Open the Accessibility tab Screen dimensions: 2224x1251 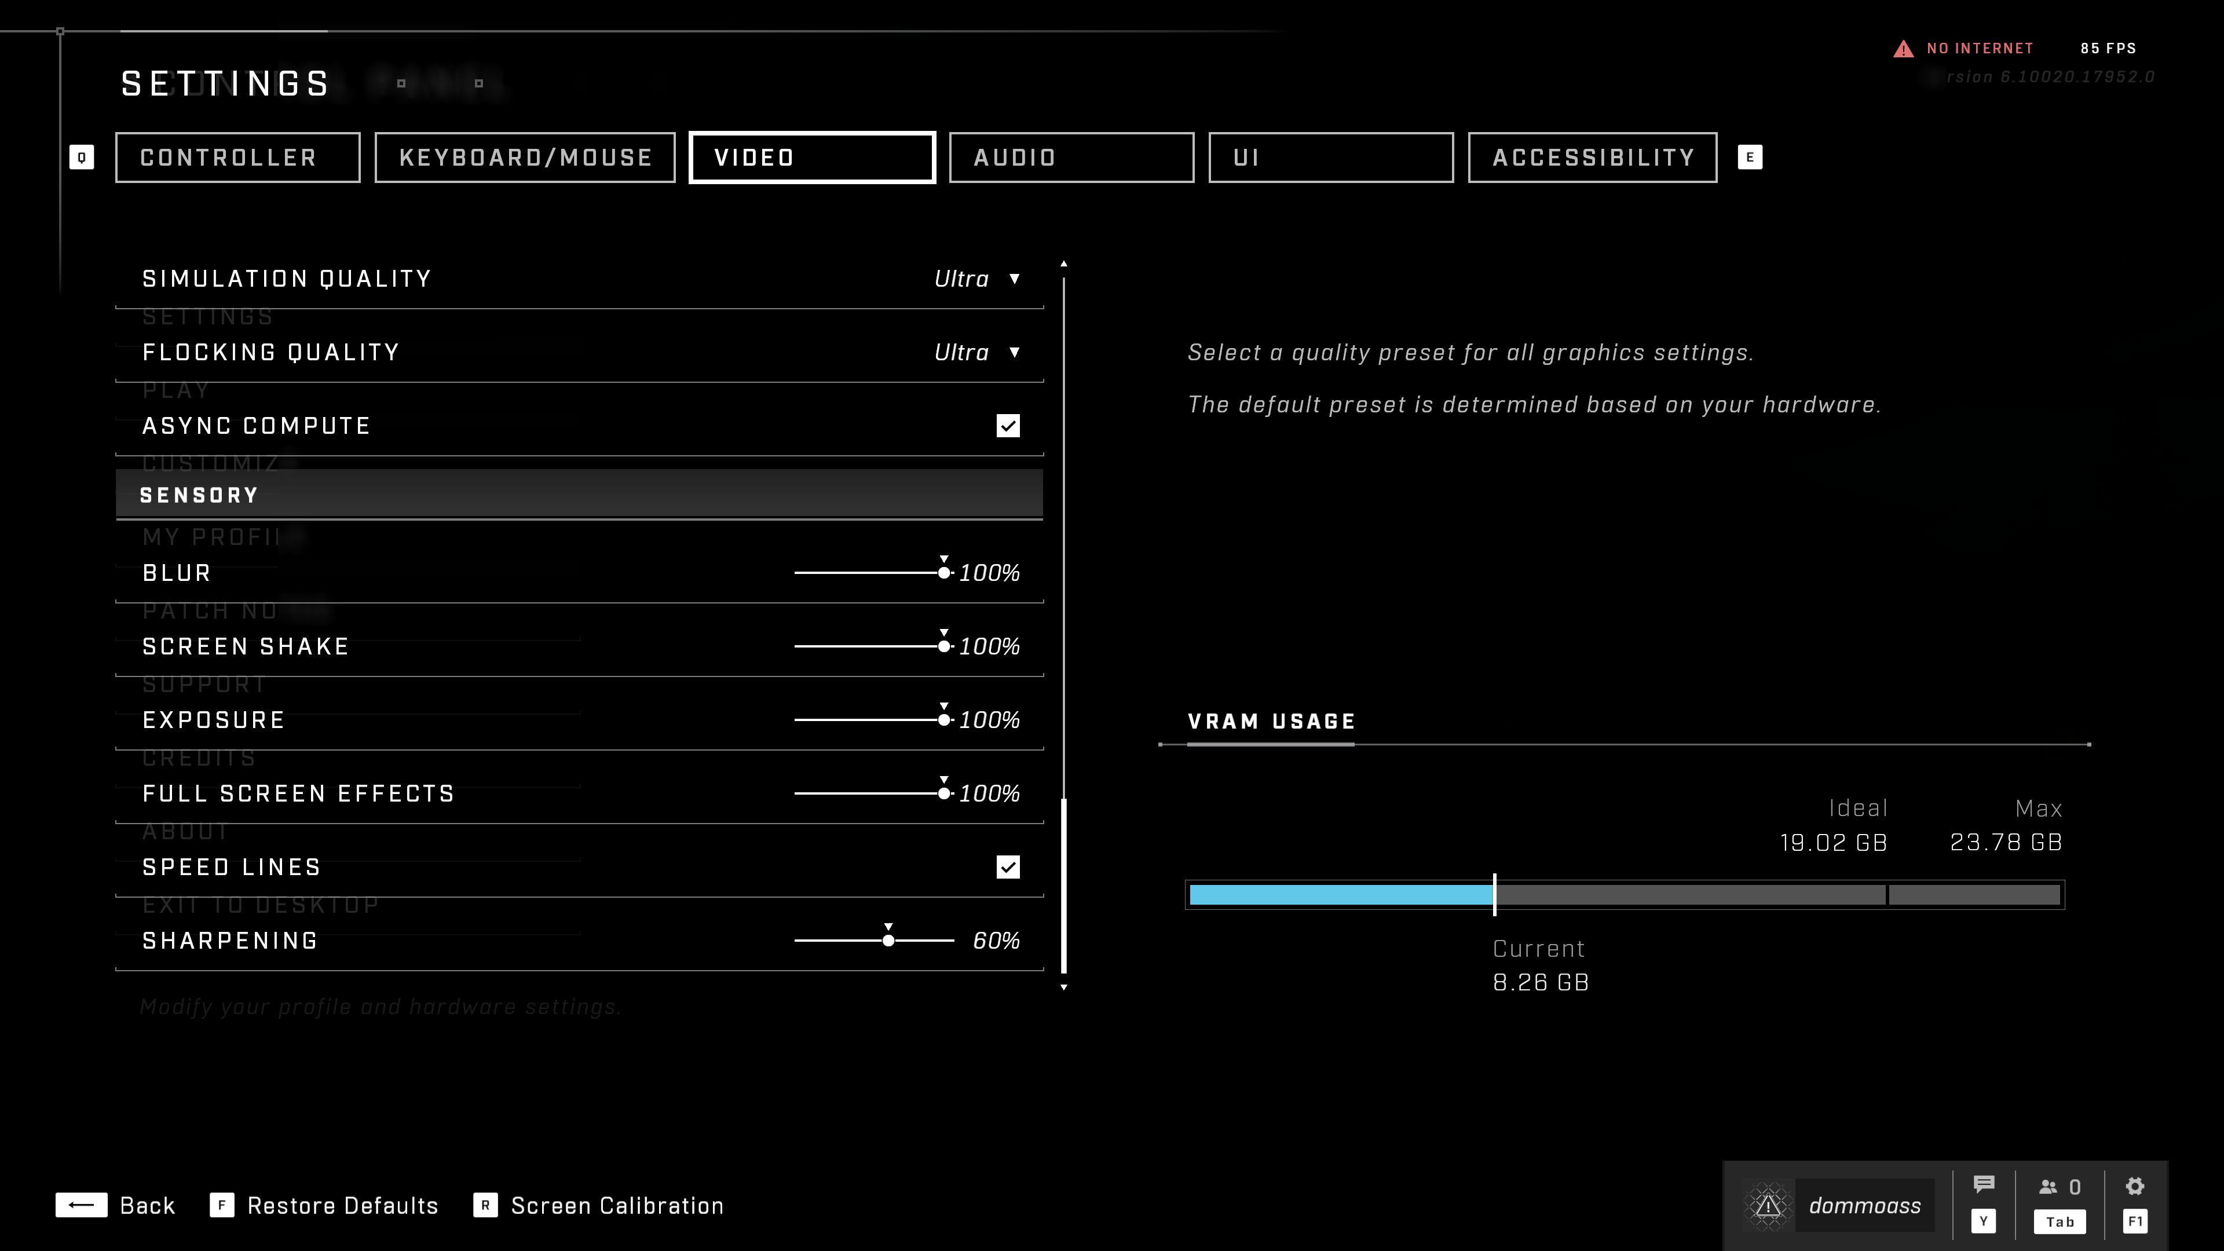[x=1592, y=157]
